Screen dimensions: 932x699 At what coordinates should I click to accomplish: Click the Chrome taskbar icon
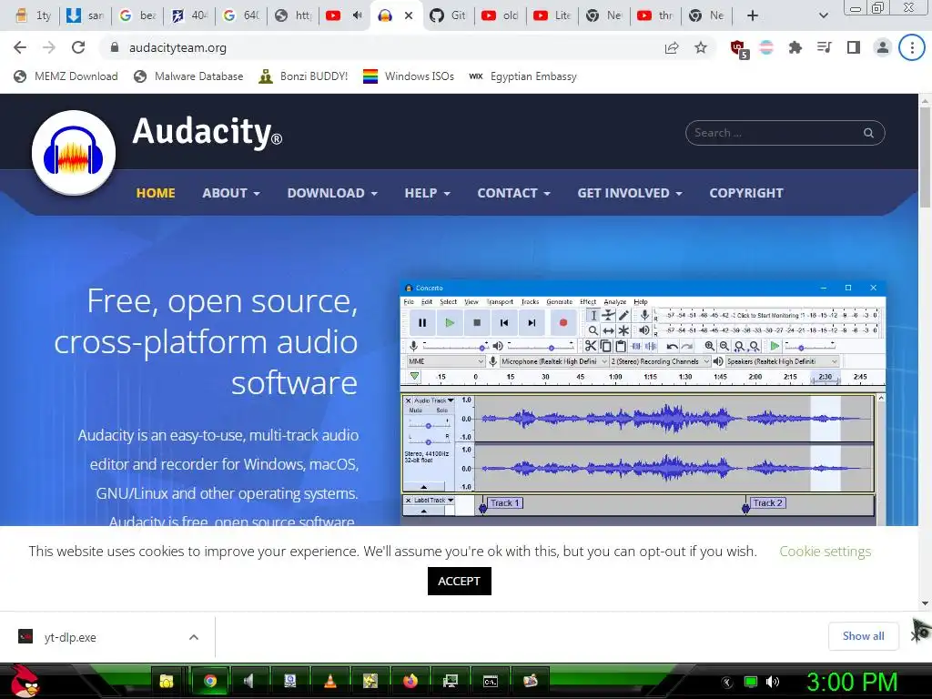point(210,681)
